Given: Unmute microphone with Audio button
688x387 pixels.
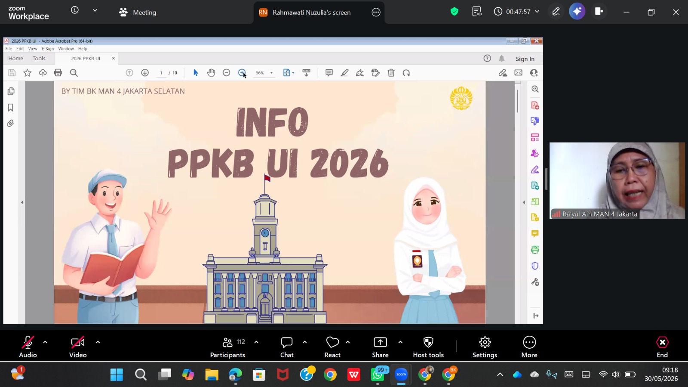Looking at the screenshot, I should click(x=28, y=347).
